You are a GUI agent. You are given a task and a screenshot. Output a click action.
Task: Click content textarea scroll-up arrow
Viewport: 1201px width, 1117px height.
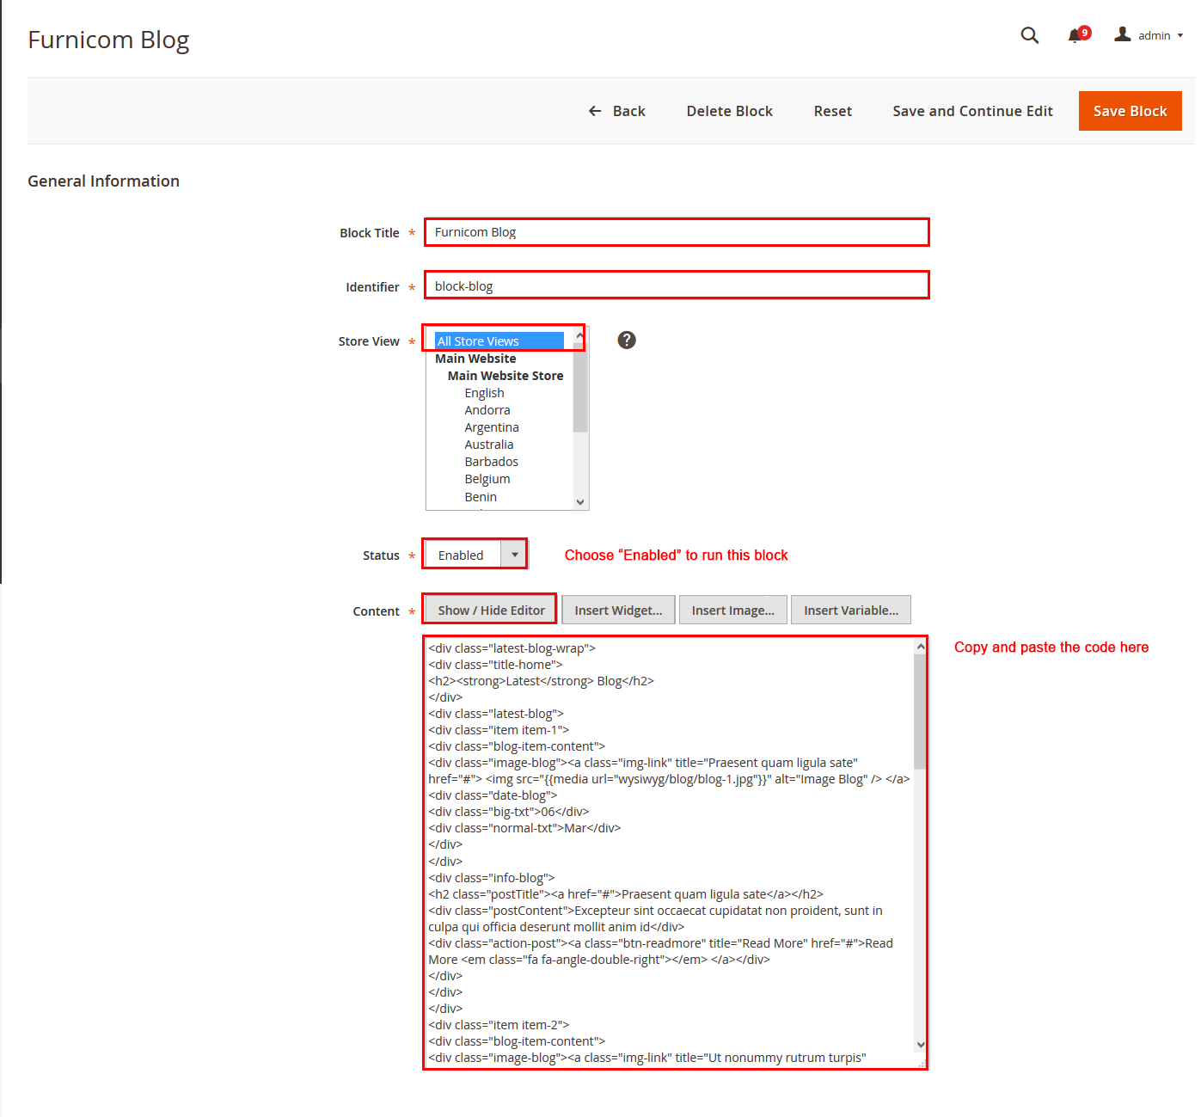click(921, 647)
